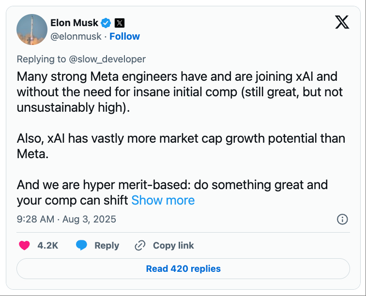Click the blue verified checkmark badge
Viewport: 366px width, 296px height.
click(x=106, y=23)
